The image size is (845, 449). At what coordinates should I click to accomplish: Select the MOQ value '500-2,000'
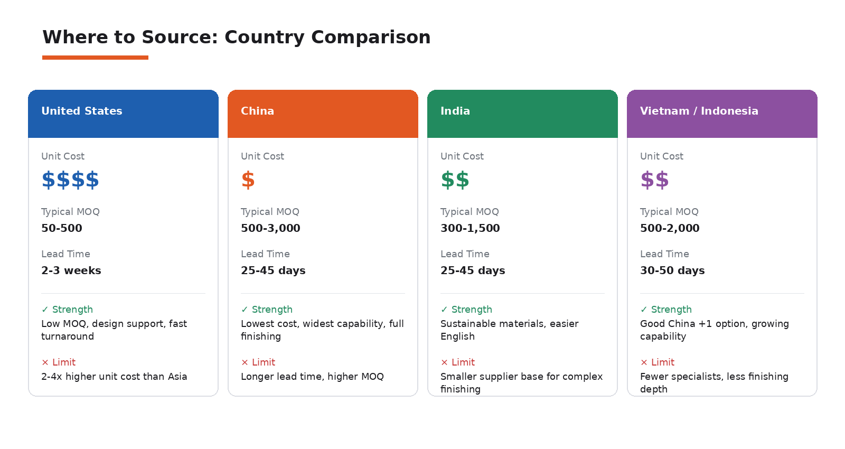tap(670, 228)
